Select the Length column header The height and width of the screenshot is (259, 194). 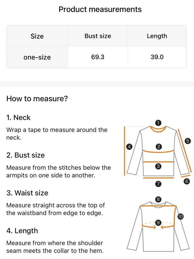(157, 36)
